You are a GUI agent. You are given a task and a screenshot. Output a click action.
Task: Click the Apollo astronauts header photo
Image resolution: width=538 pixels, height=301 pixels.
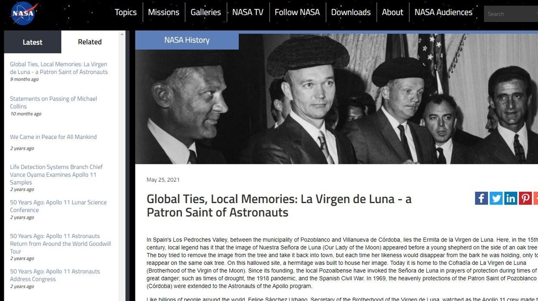tap(337, 99)
